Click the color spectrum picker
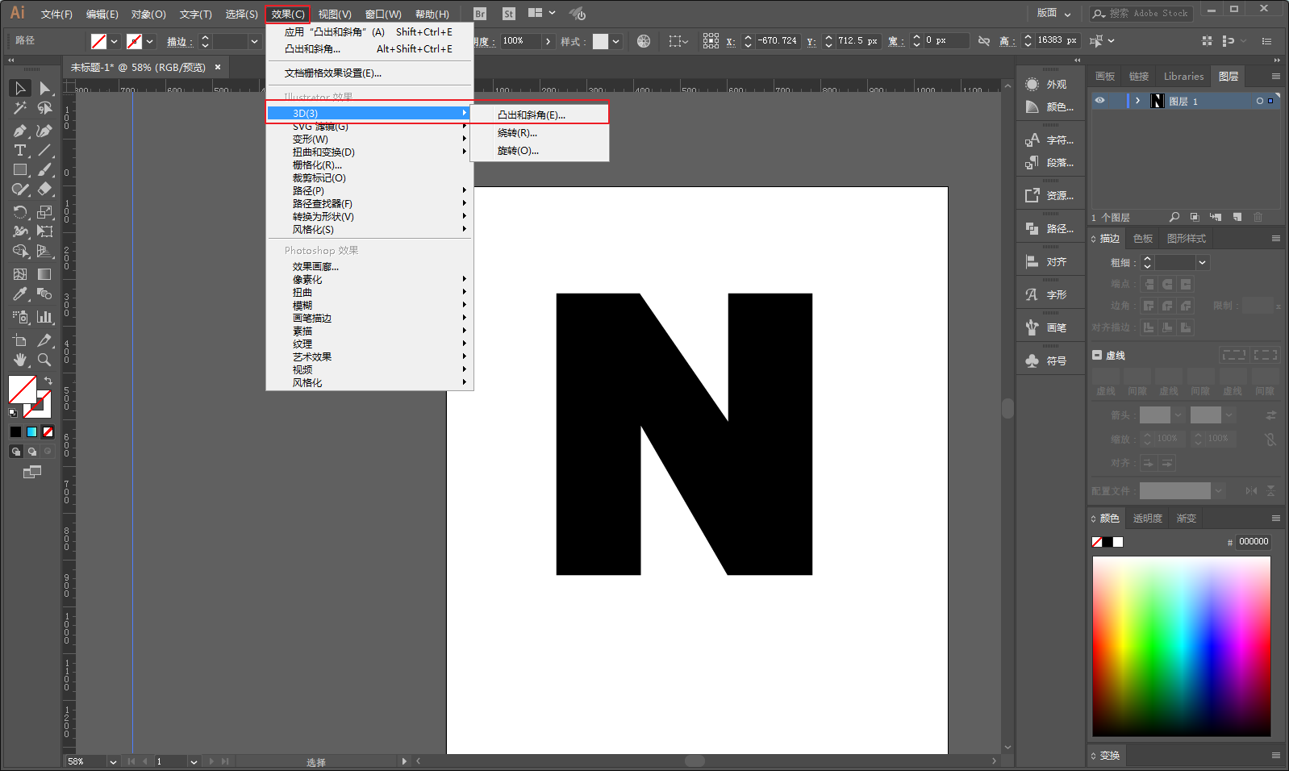The width and height of the screenshot is (1289, 771). (x=1182, y=646)
